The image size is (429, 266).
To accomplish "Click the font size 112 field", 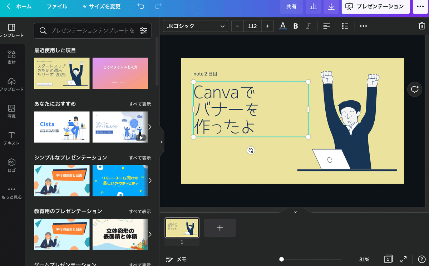I will click(252, 26).
